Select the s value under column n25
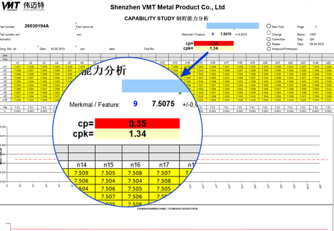 pos(328,111)
